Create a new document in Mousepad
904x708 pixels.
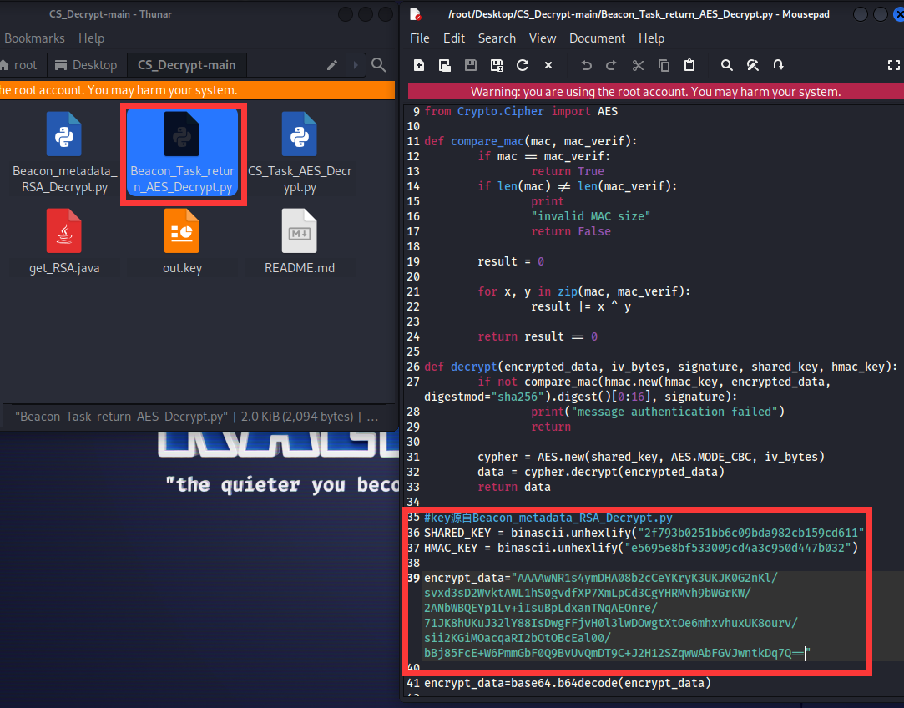[x=419, y=65]
